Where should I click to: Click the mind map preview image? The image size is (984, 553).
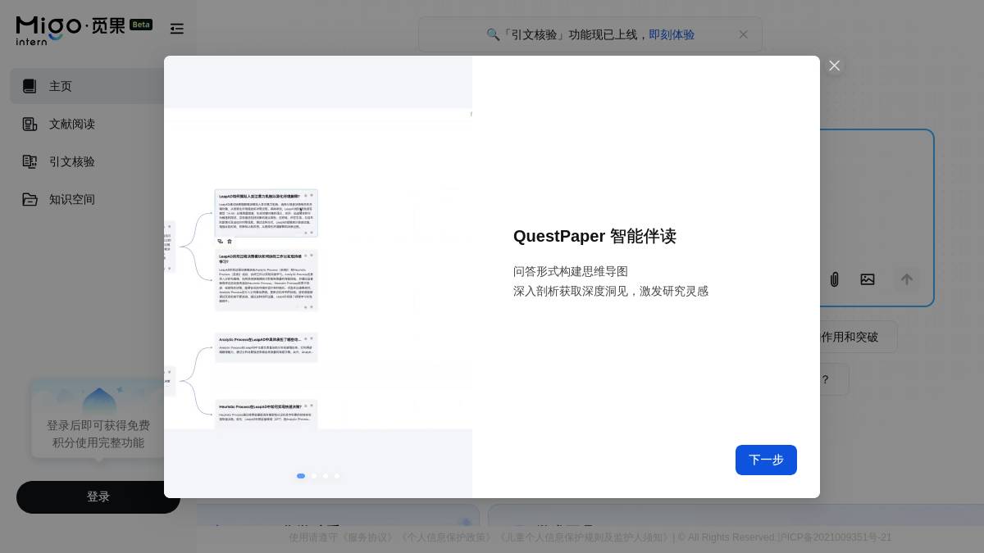[x=318, y=269]
